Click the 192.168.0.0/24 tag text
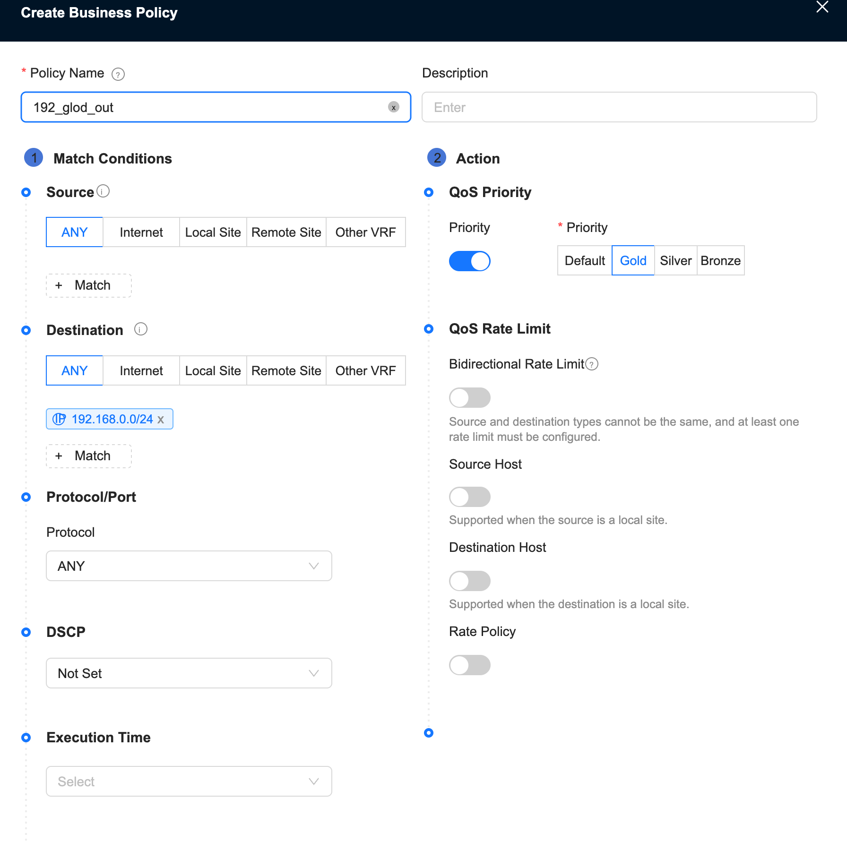Image resolution: width=847 pixels, height=842 pixels. [x=112, y=419]
